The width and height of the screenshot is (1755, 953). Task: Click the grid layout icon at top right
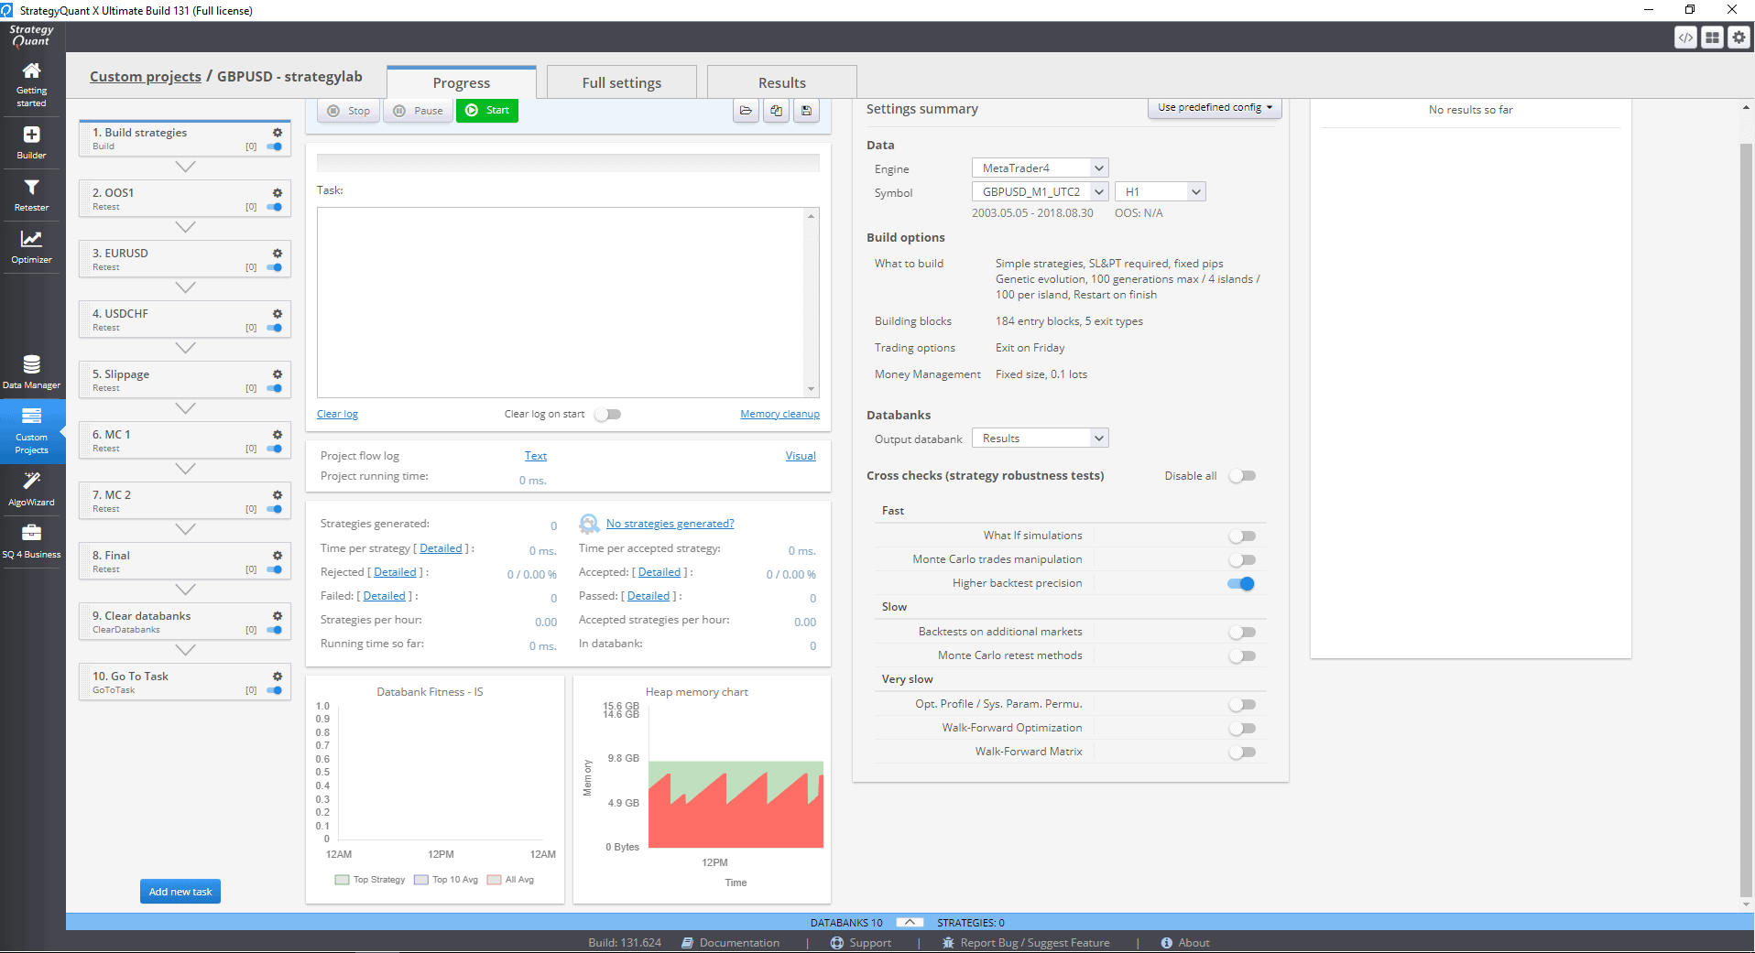coord(1712,38)
